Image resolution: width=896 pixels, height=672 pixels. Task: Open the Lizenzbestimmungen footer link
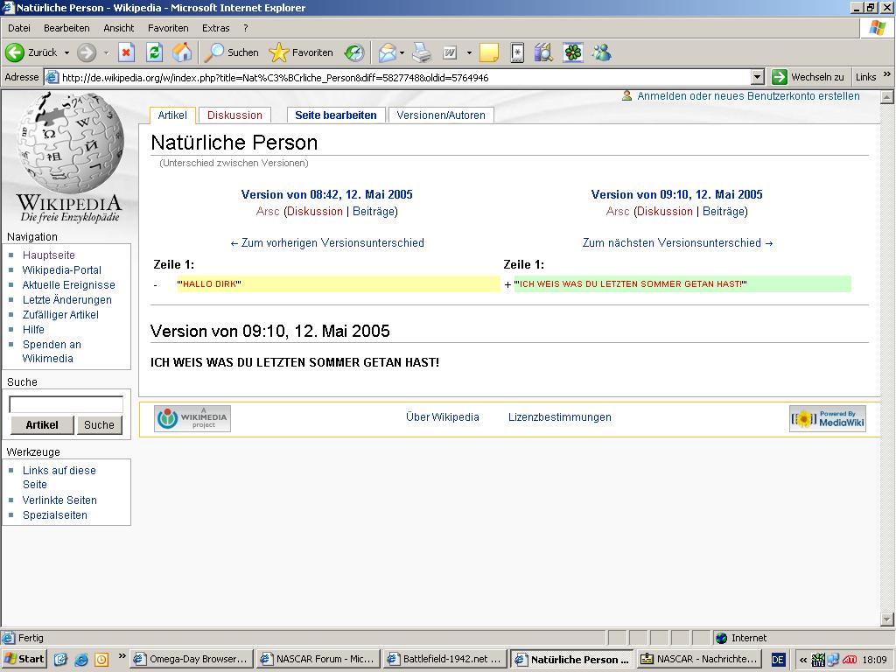(559, 417)
